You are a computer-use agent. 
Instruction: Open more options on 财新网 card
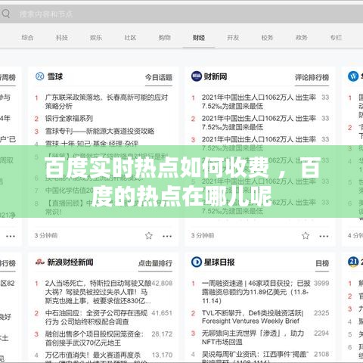tap(324, 236)
